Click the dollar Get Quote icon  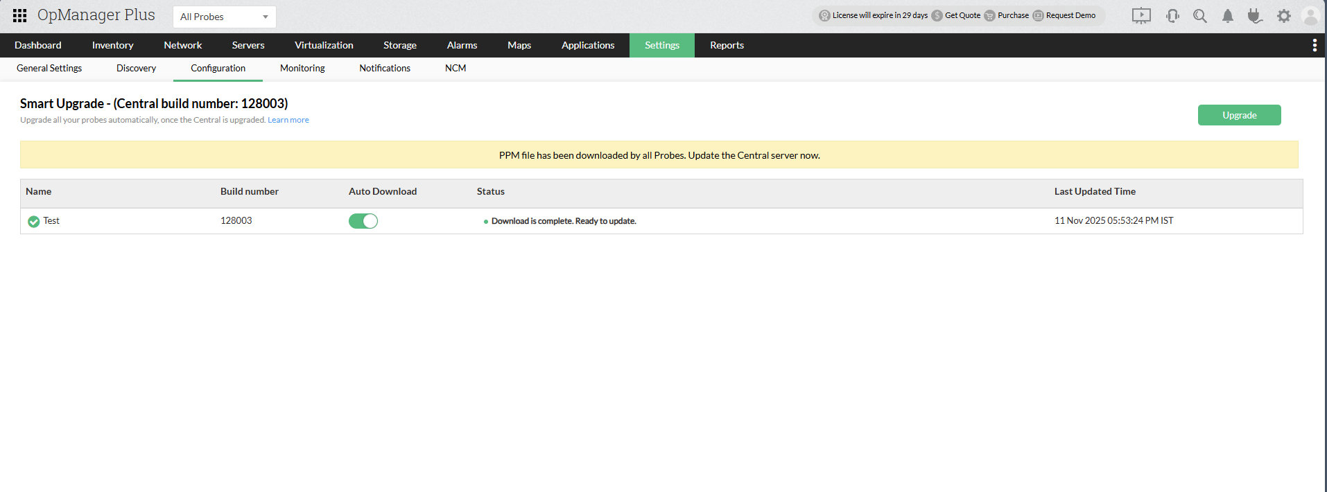937,15
